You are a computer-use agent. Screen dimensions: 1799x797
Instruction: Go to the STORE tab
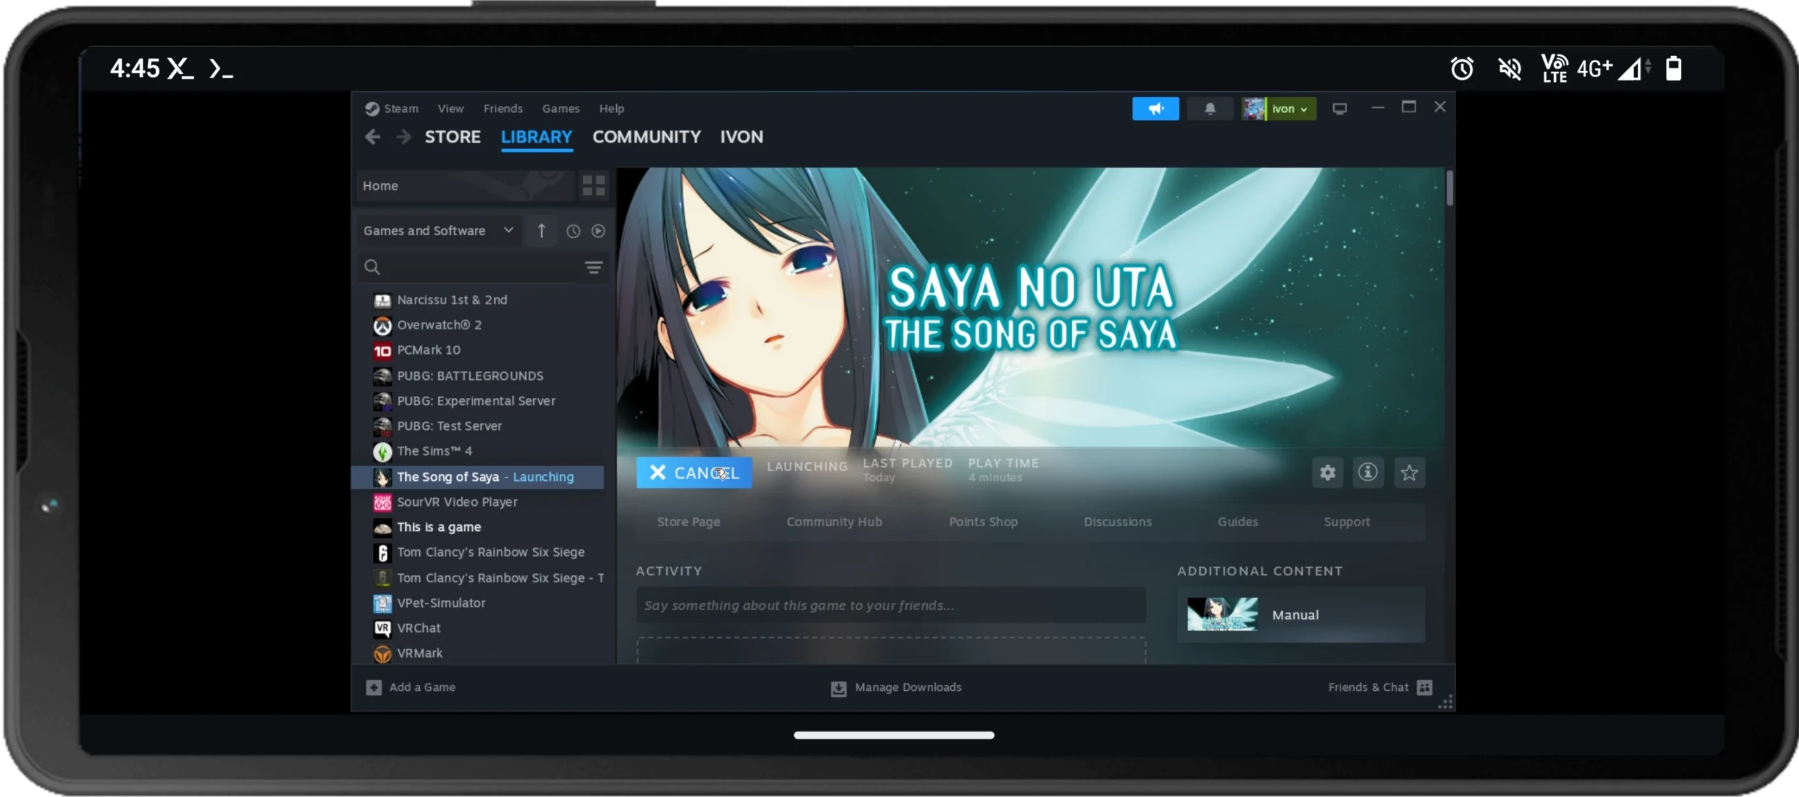[452, 137]
